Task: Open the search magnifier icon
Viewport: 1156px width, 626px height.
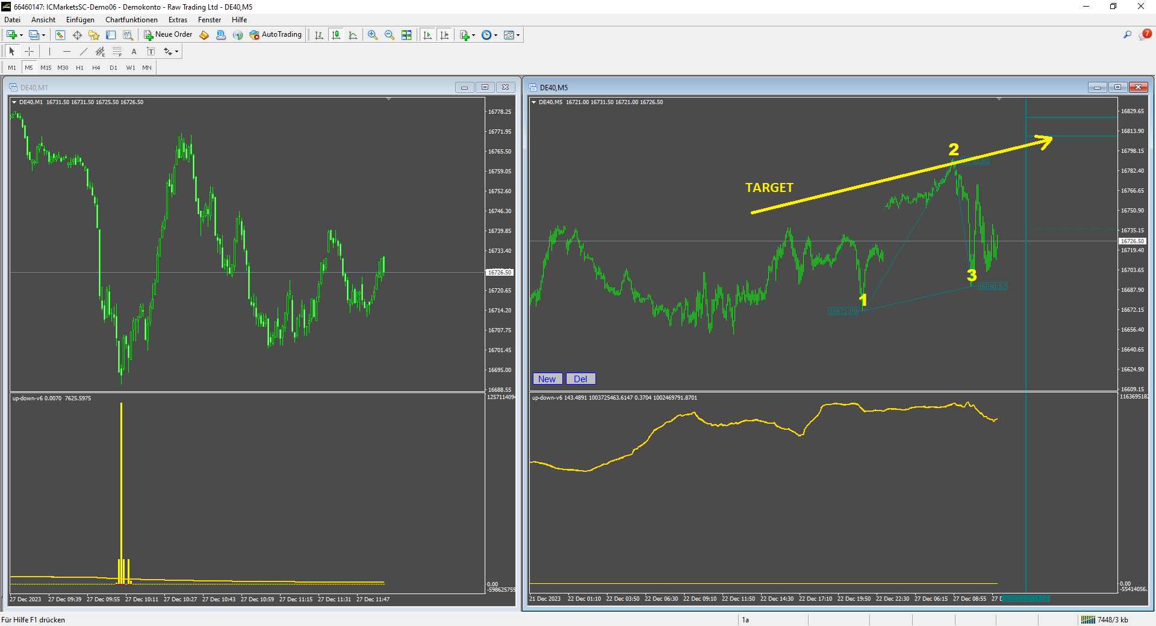Action: pos(1127,35)
